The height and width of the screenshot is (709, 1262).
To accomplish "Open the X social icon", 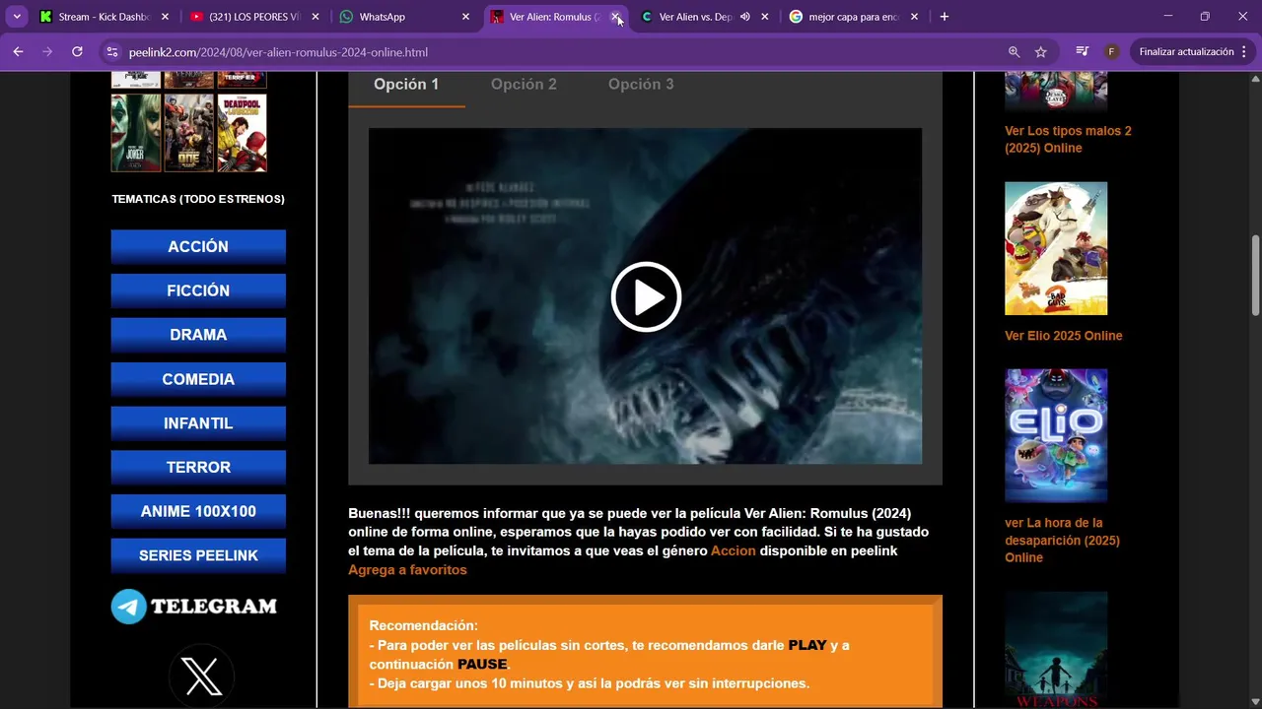I will (202, 677).
